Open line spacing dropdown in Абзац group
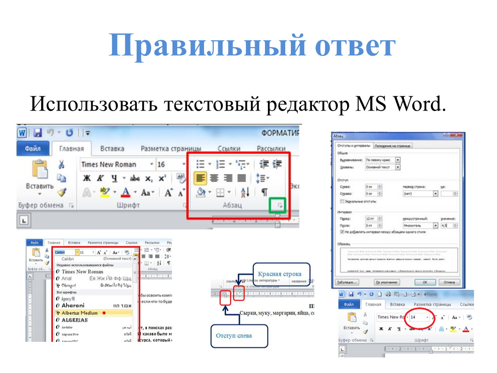This screenshot has width=497, height=373. (x=263, y=178)
